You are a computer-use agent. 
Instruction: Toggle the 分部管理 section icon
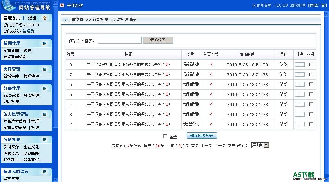45,88
